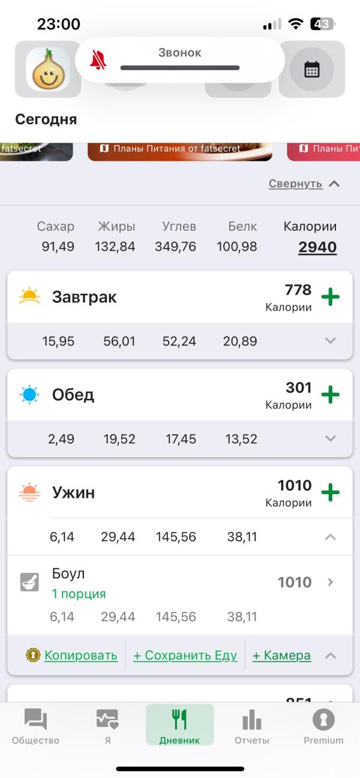This screenshot has height=778, width=360.
Task: Tap the muted bell icon
Action: coord(98,60)
